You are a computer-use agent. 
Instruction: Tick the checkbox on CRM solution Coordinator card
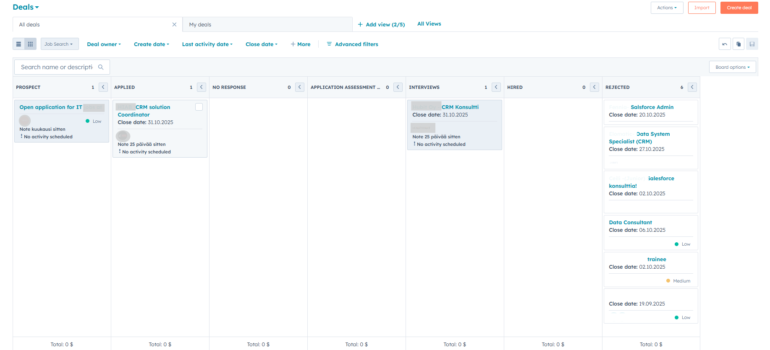coord(199,107)
